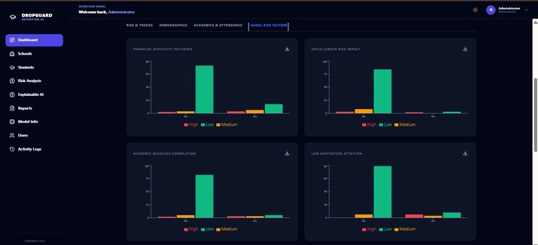This screenshot has width=538, height=245.
Task: Click tall green Low bar in Financial Difficulty chart
Action: [204, 89]
